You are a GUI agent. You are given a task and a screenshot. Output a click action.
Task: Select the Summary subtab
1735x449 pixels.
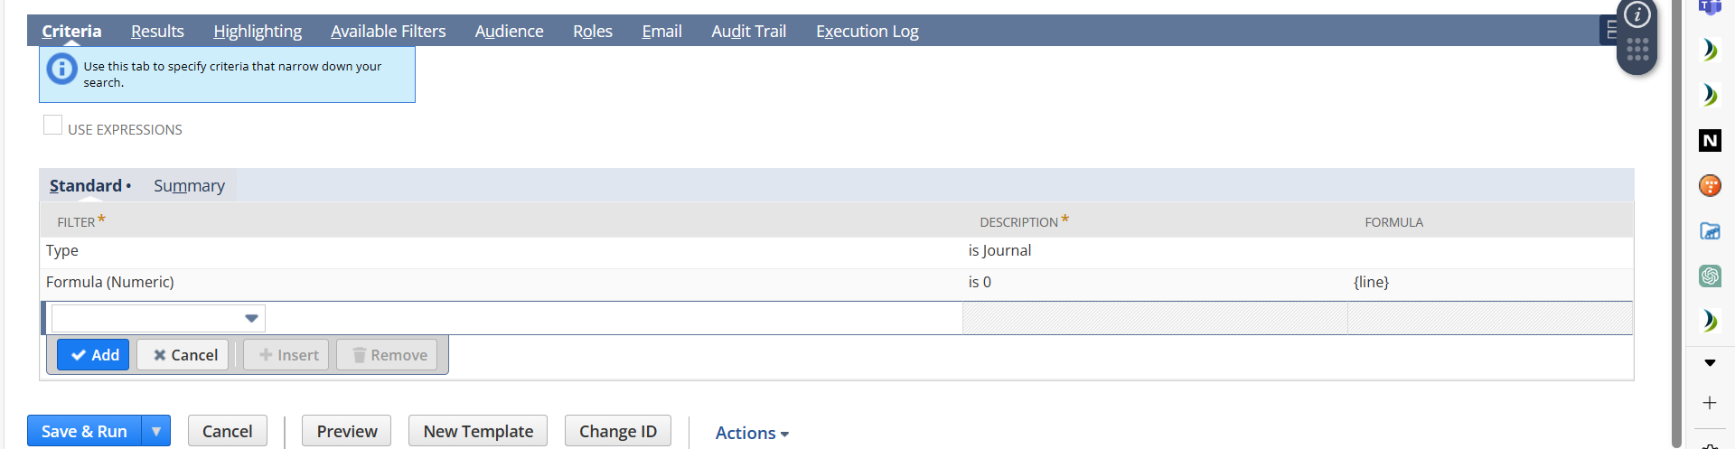pos(189,185)
